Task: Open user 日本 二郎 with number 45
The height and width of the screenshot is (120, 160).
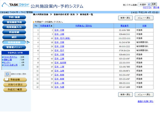Action: tap(59, 67)
